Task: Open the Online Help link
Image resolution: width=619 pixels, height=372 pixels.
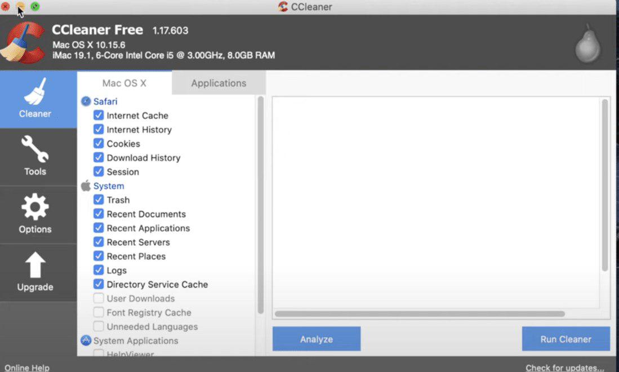Action: (27, 367)
